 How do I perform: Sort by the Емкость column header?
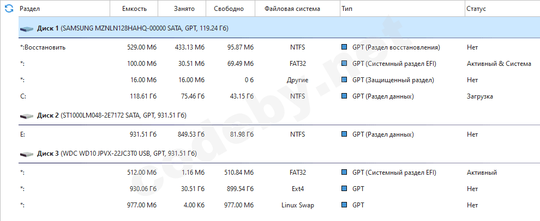(134, 9)
